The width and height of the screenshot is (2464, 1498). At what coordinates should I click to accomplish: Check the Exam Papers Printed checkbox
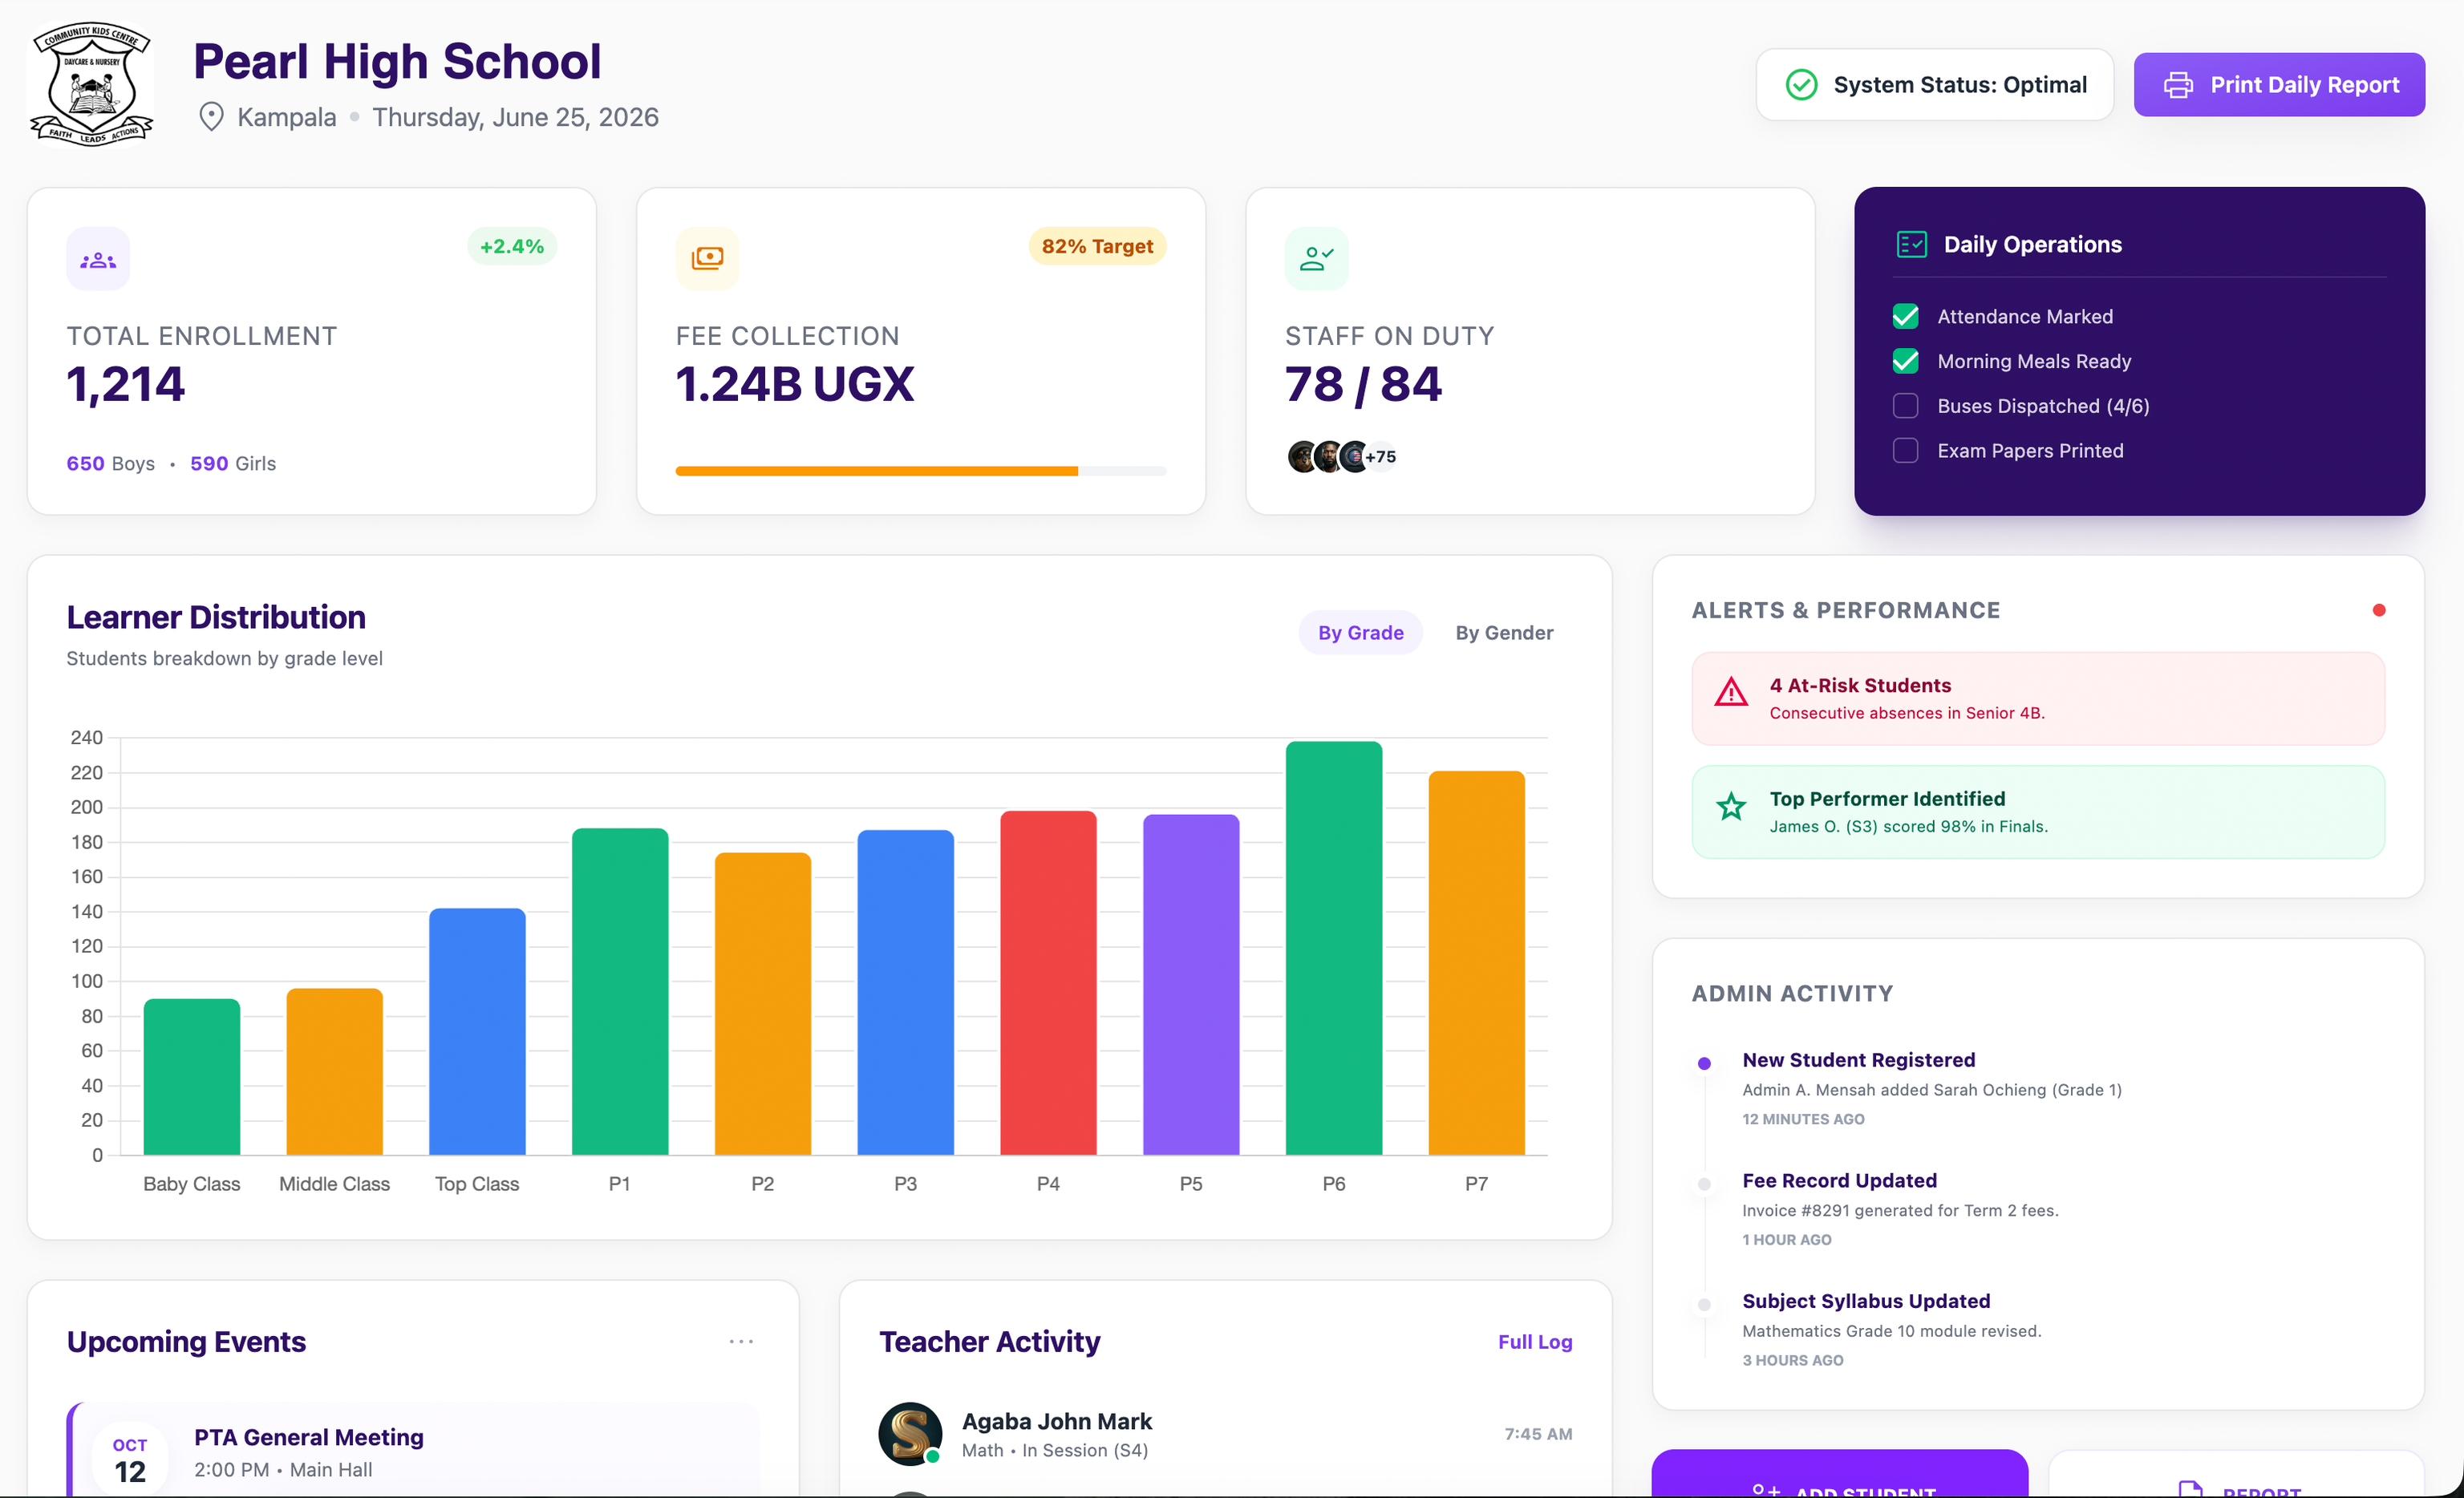point(1906,451)
